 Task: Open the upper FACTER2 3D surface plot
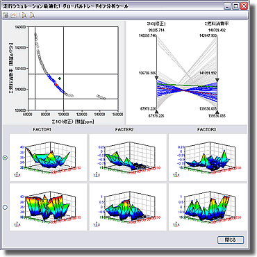tap(128, 158)
